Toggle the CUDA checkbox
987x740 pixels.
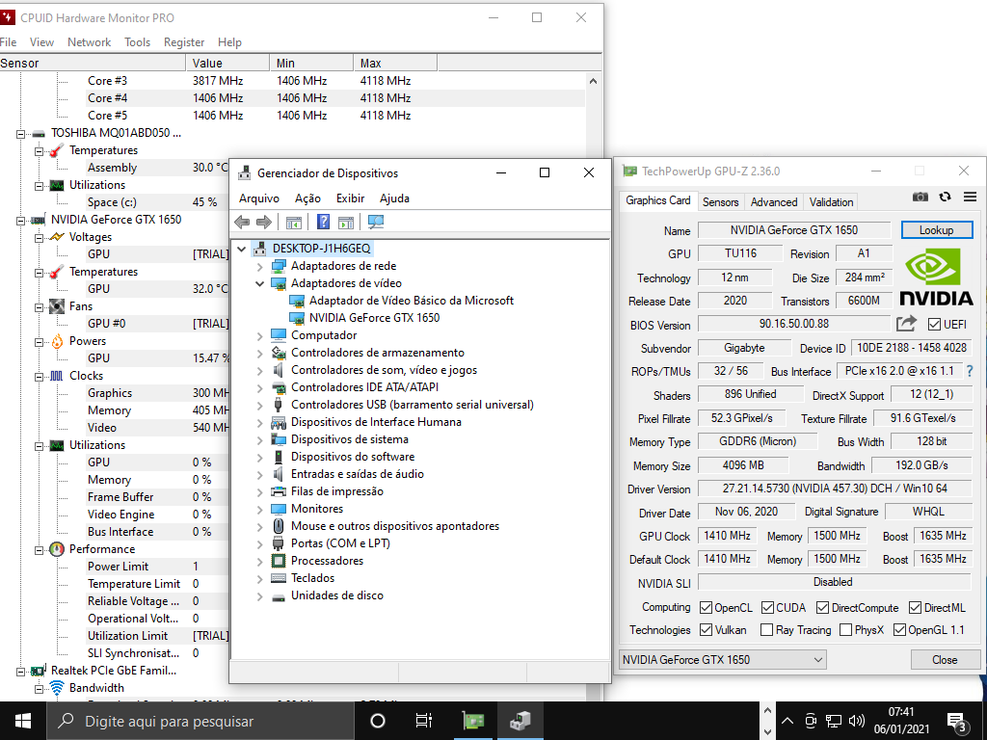[x=767, y=608]
